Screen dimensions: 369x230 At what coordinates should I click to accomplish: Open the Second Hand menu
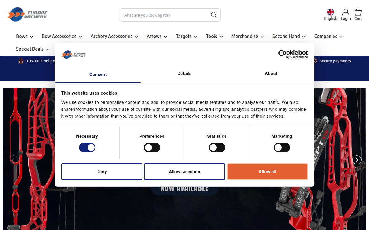(x=289, y=37)
